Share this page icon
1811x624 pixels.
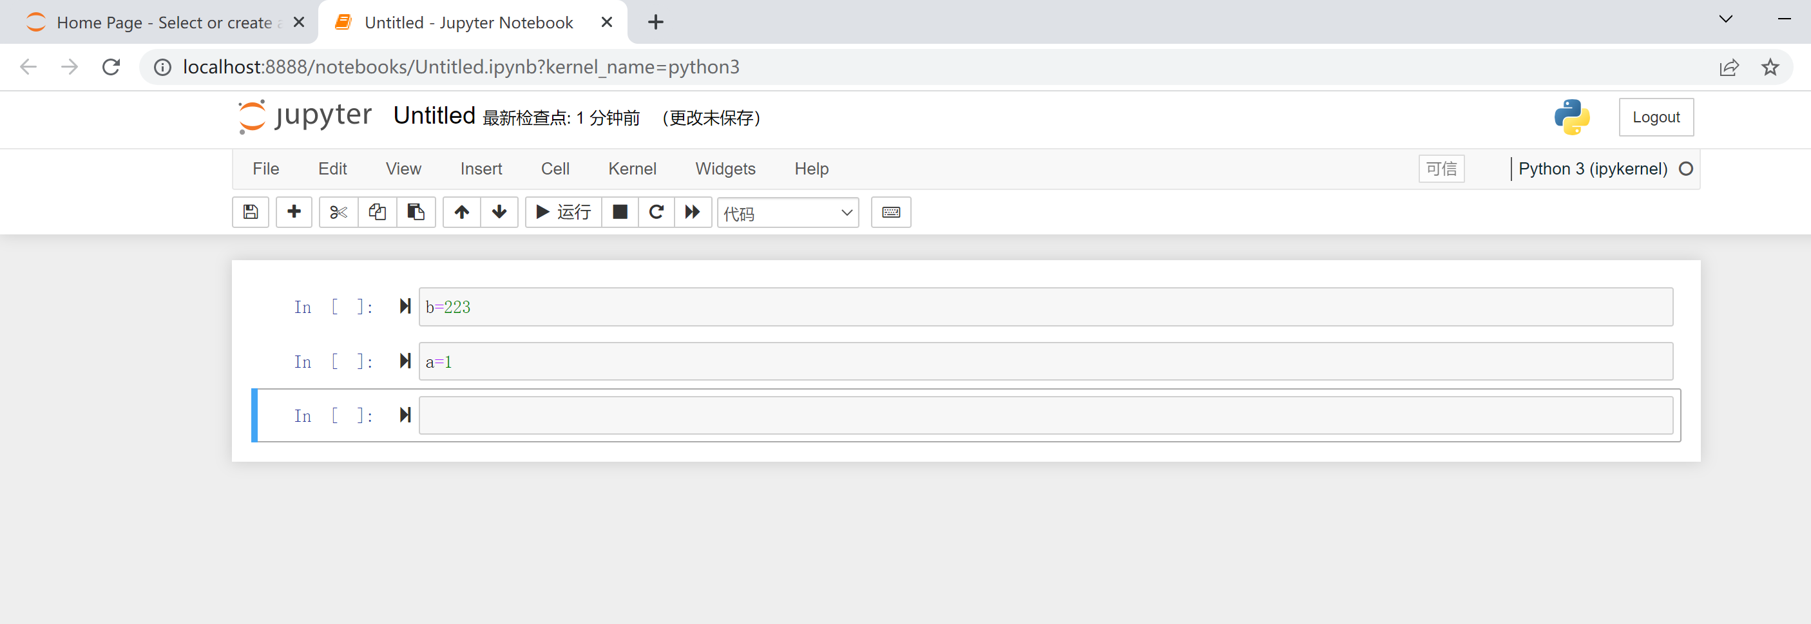[1729, 68]
